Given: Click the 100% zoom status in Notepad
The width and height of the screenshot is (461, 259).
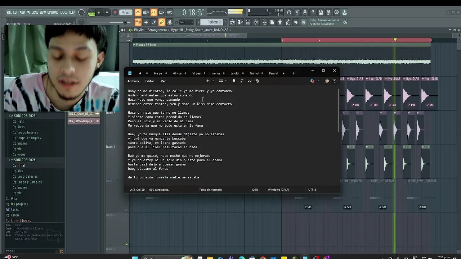Looking at the screenshot, I should click(255, 190).
